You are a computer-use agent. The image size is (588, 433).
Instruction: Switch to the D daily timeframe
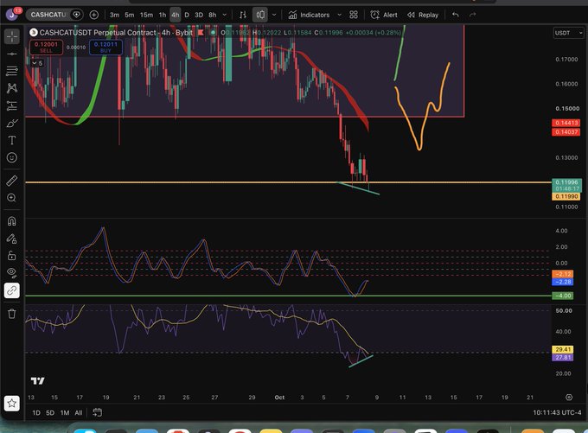(187, 15)
